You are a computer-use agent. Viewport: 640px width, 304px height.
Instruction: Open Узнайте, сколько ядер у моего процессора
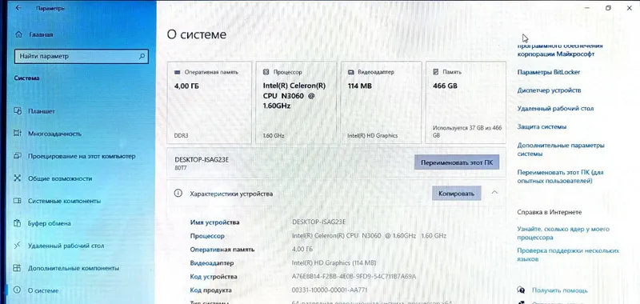coord(563,233)
